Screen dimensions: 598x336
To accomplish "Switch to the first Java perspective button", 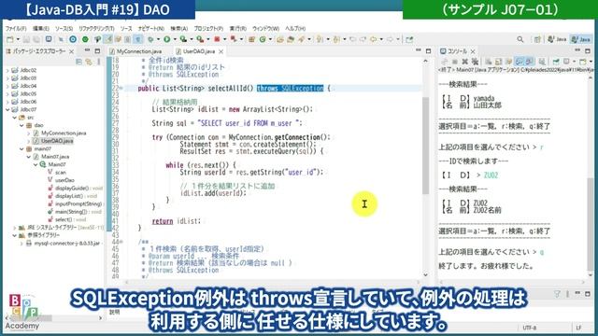I will tap(557, 39).
